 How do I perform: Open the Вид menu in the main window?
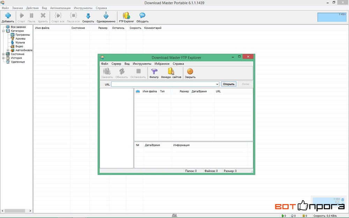point(44,8)
